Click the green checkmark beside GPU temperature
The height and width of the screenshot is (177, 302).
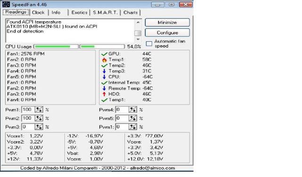(x=104, y=54)
